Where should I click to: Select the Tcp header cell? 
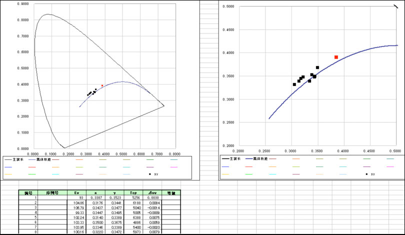tap(133, 192)
